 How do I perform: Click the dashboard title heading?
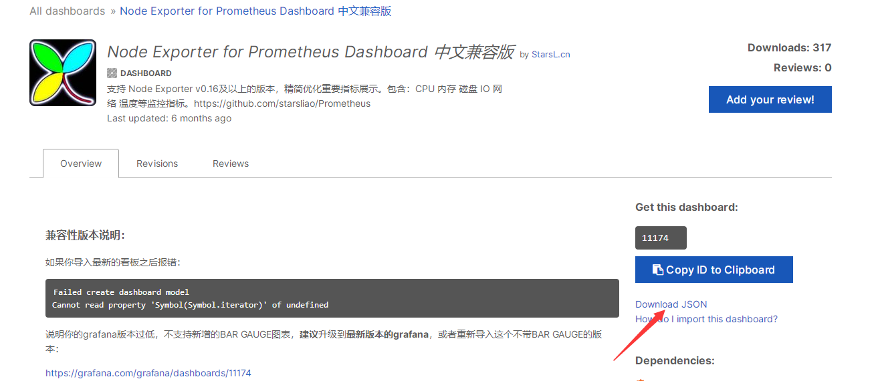[x=310, y=52]
